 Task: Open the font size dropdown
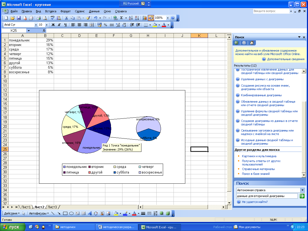point(47,25)
